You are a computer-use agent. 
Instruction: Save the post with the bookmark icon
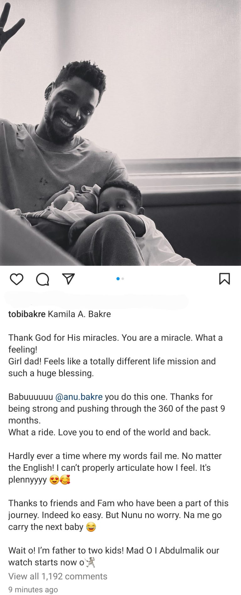[x=224, y=279]
